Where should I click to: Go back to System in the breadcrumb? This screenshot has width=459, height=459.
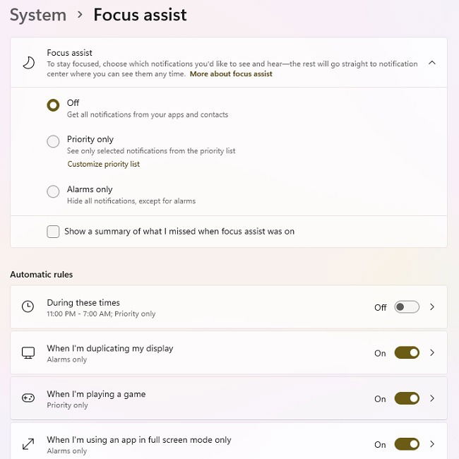point(38,15)
